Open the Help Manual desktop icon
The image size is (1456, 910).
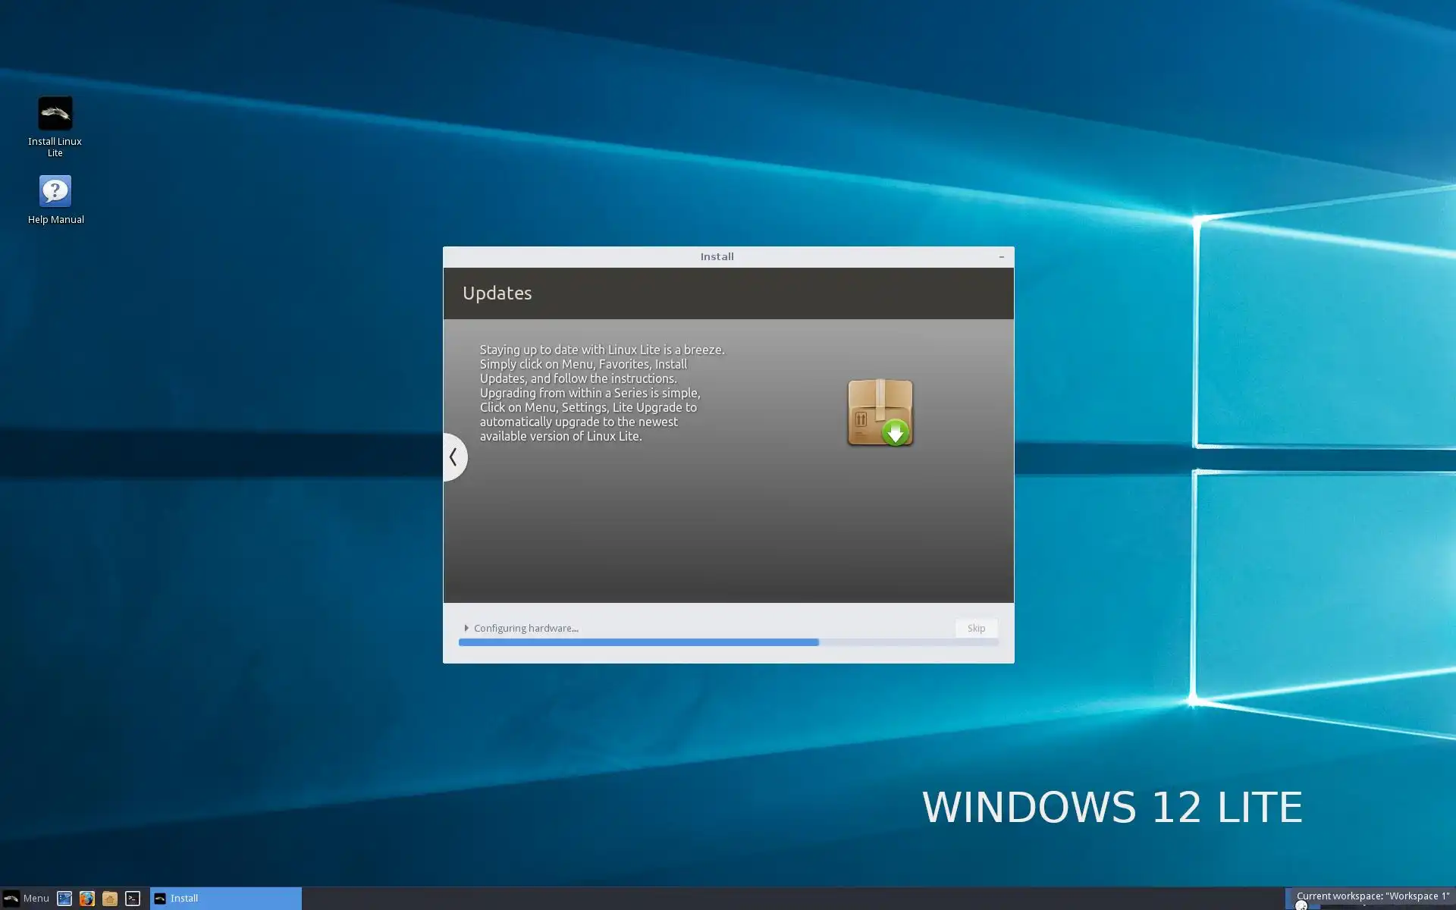[55, 192]
